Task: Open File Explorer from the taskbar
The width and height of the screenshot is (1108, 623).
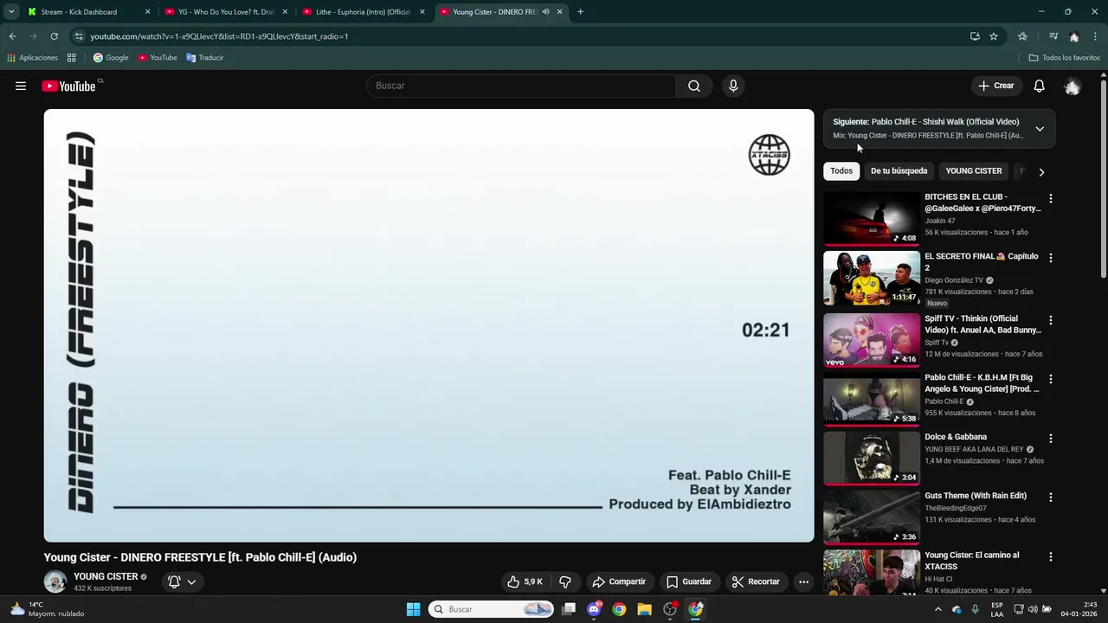Action: [644, 609]
